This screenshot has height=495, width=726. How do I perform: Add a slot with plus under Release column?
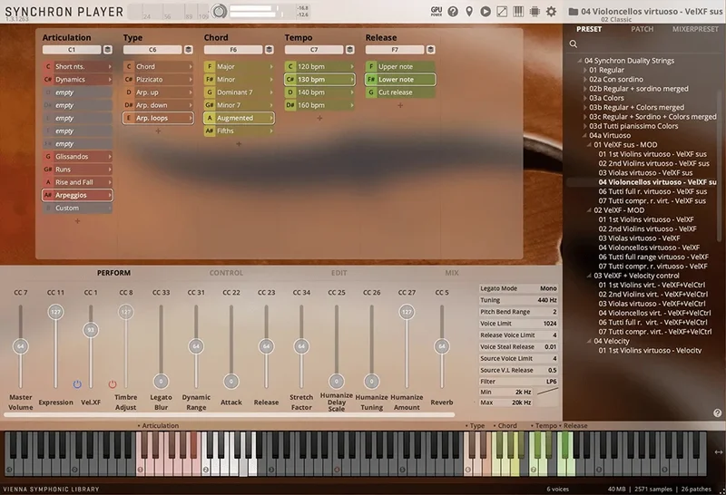tap(400, 105)
